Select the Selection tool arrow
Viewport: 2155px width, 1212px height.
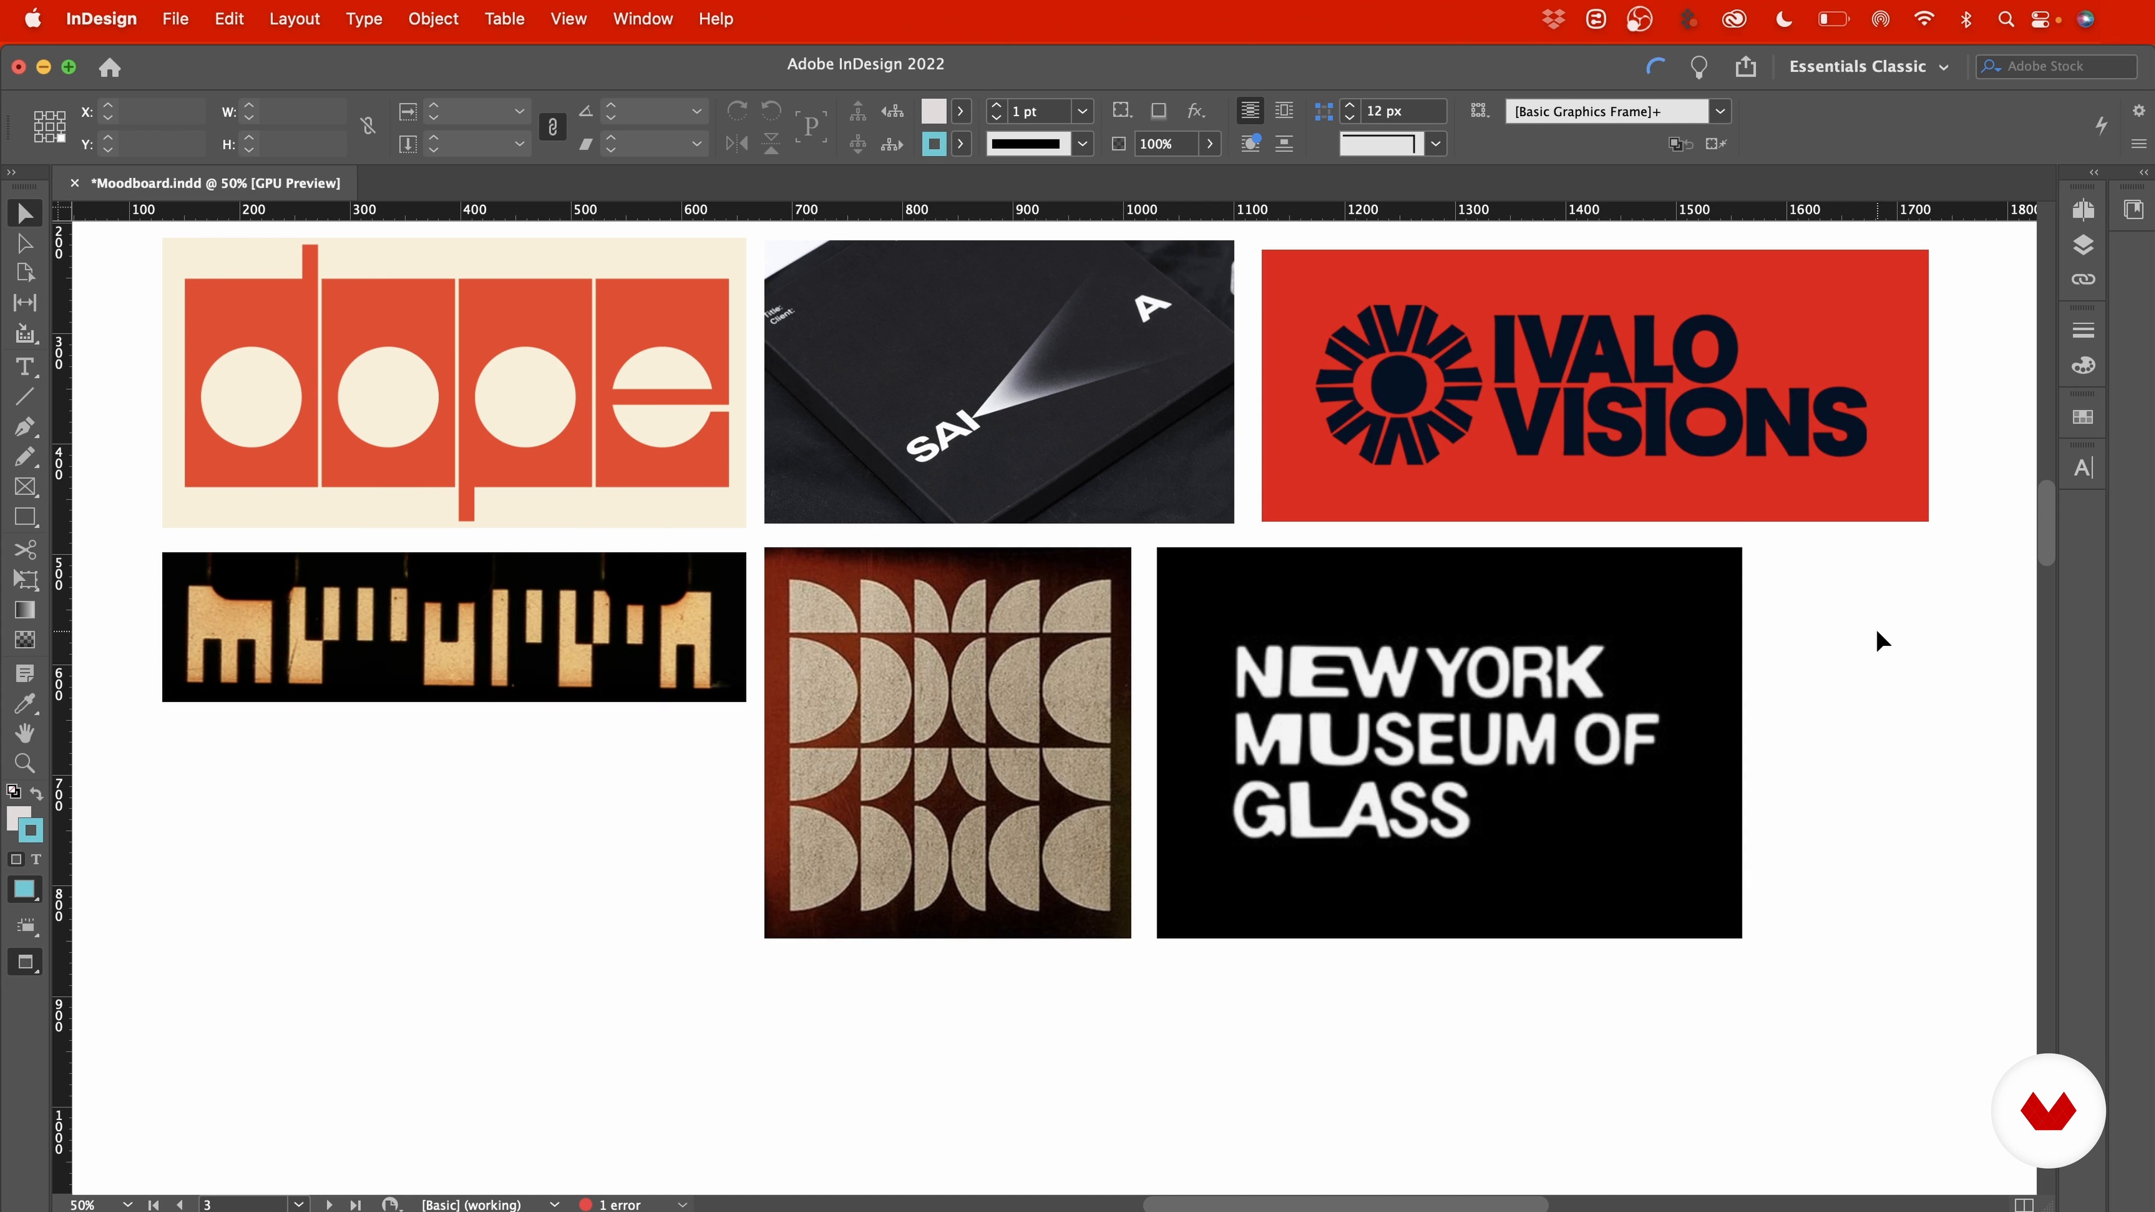coord(25,214)
